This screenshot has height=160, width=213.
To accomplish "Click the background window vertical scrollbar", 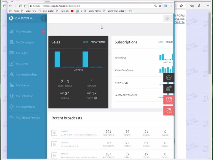I will click(210, 43).
